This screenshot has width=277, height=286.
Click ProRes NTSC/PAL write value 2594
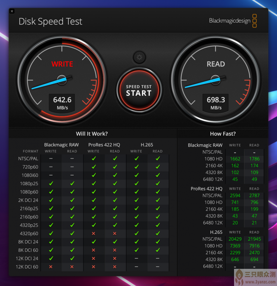click(235, 196)
